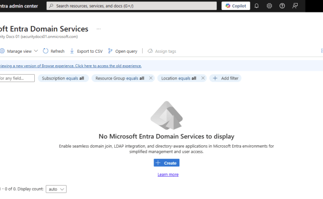Create a new Domain Services instance
This screenshot has width=323, height=199.
click(x=166, y=163)
